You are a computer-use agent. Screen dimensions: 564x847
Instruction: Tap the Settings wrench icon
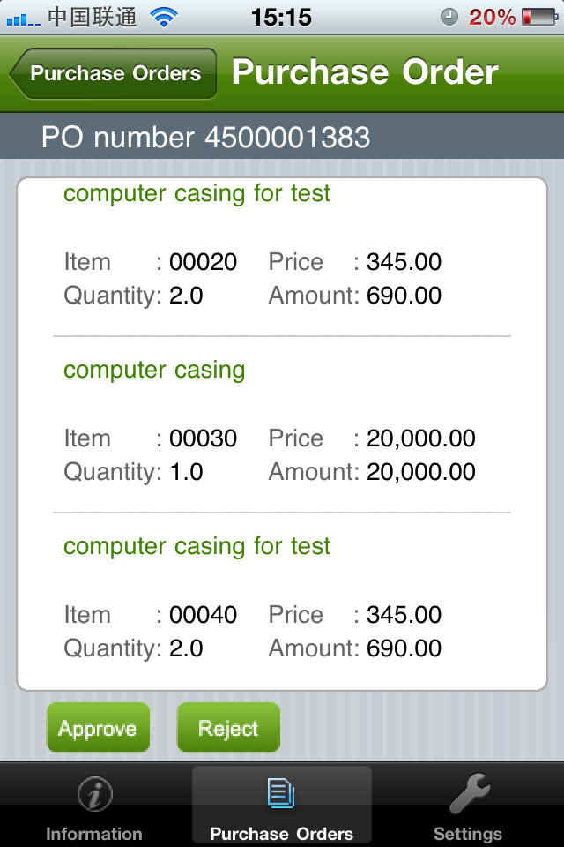(468, 794)
